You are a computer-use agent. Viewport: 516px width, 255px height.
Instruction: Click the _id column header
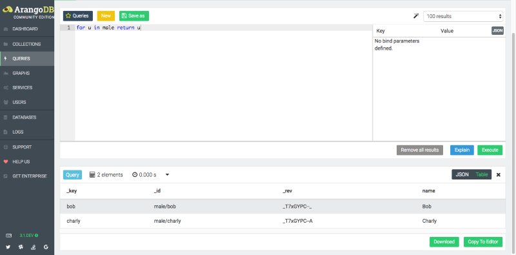coord(157,191)
